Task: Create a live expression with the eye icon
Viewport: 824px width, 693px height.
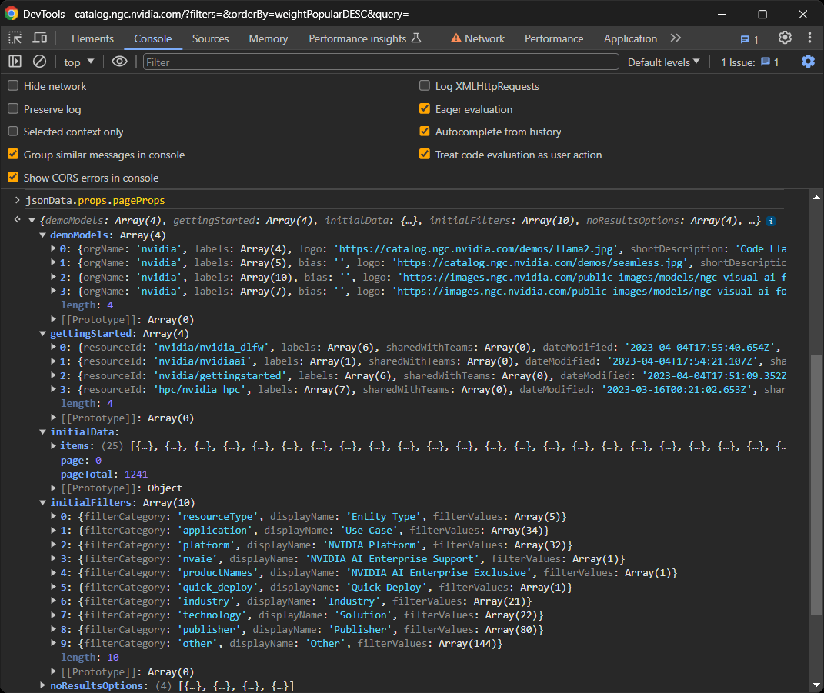Action: [x=119, y=62]
